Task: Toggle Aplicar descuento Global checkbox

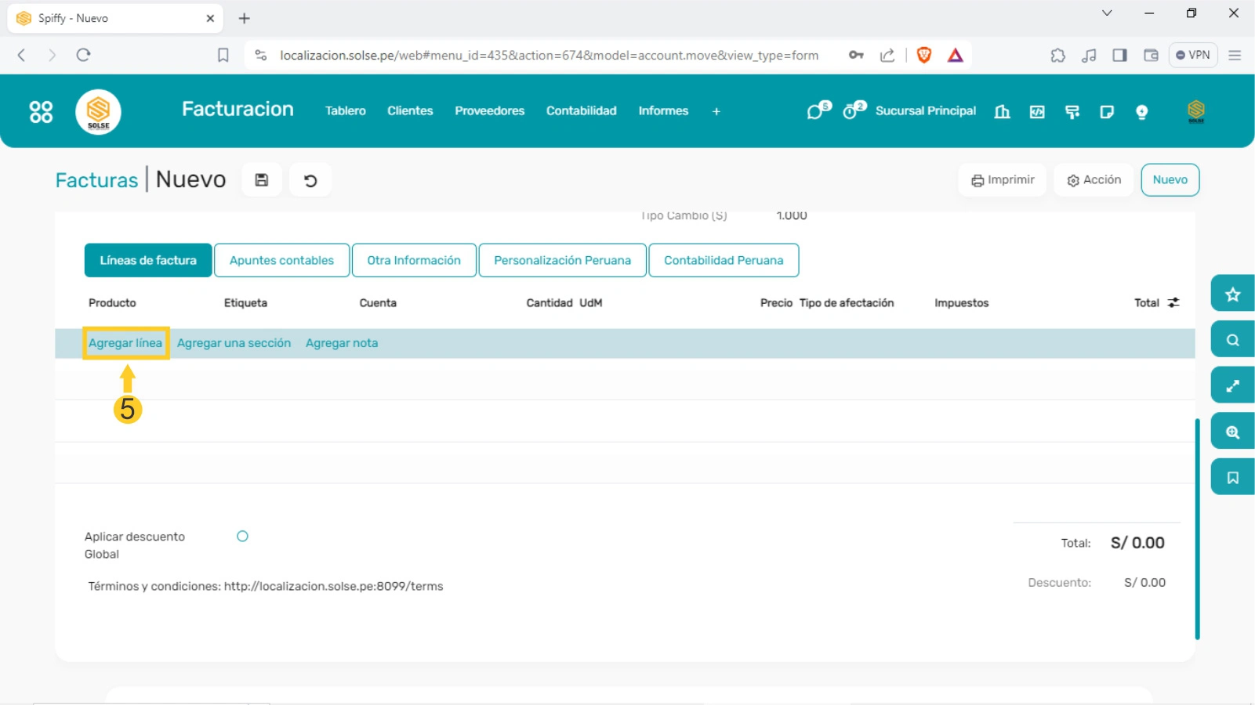Action: (242, 537)
